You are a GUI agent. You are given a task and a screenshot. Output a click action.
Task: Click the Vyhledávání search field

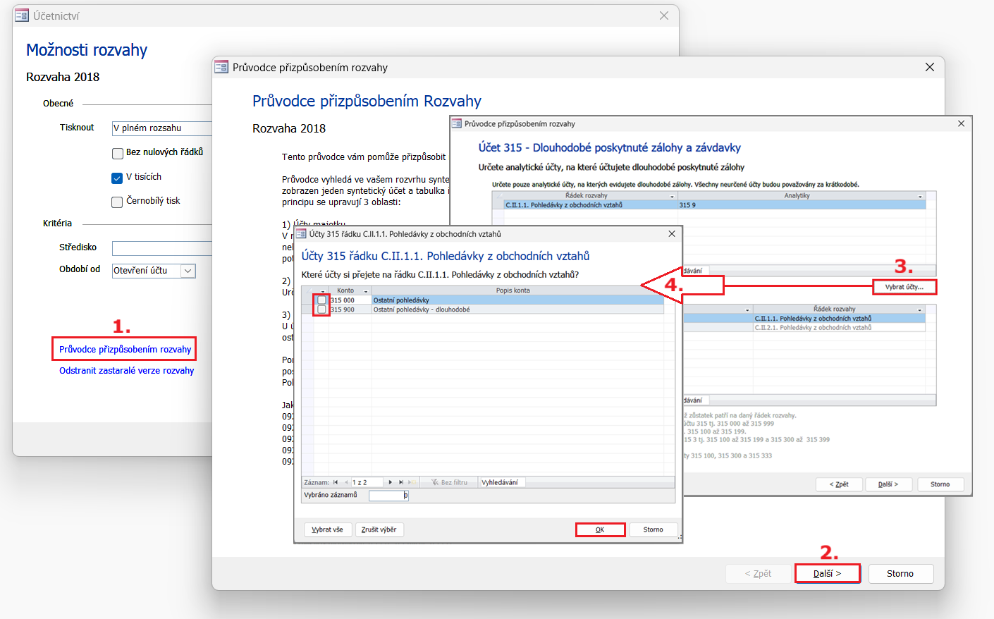502,482
